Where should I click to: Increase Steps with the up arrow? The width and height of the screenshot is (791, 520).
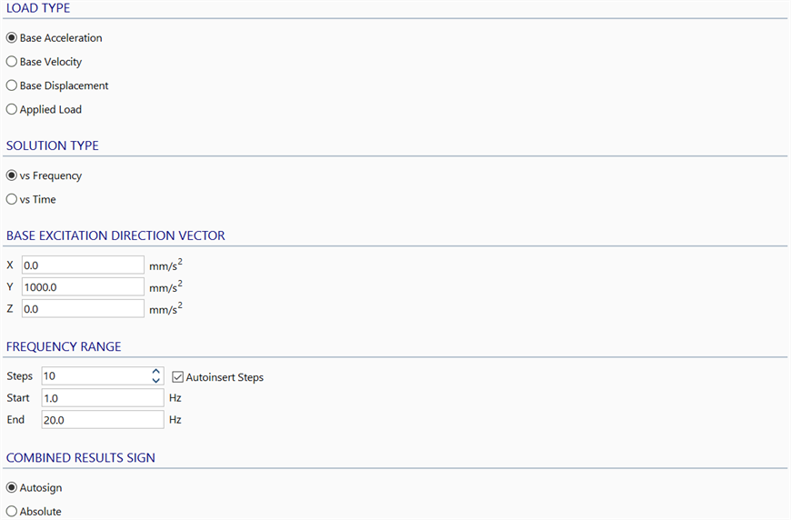[156, 371]
